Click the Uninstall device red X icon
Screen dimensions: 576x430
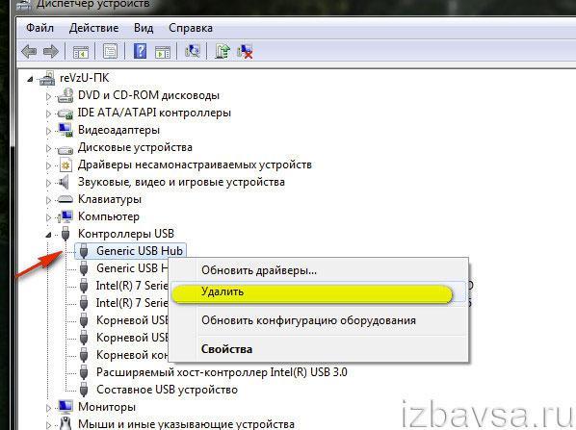[245, 51]
